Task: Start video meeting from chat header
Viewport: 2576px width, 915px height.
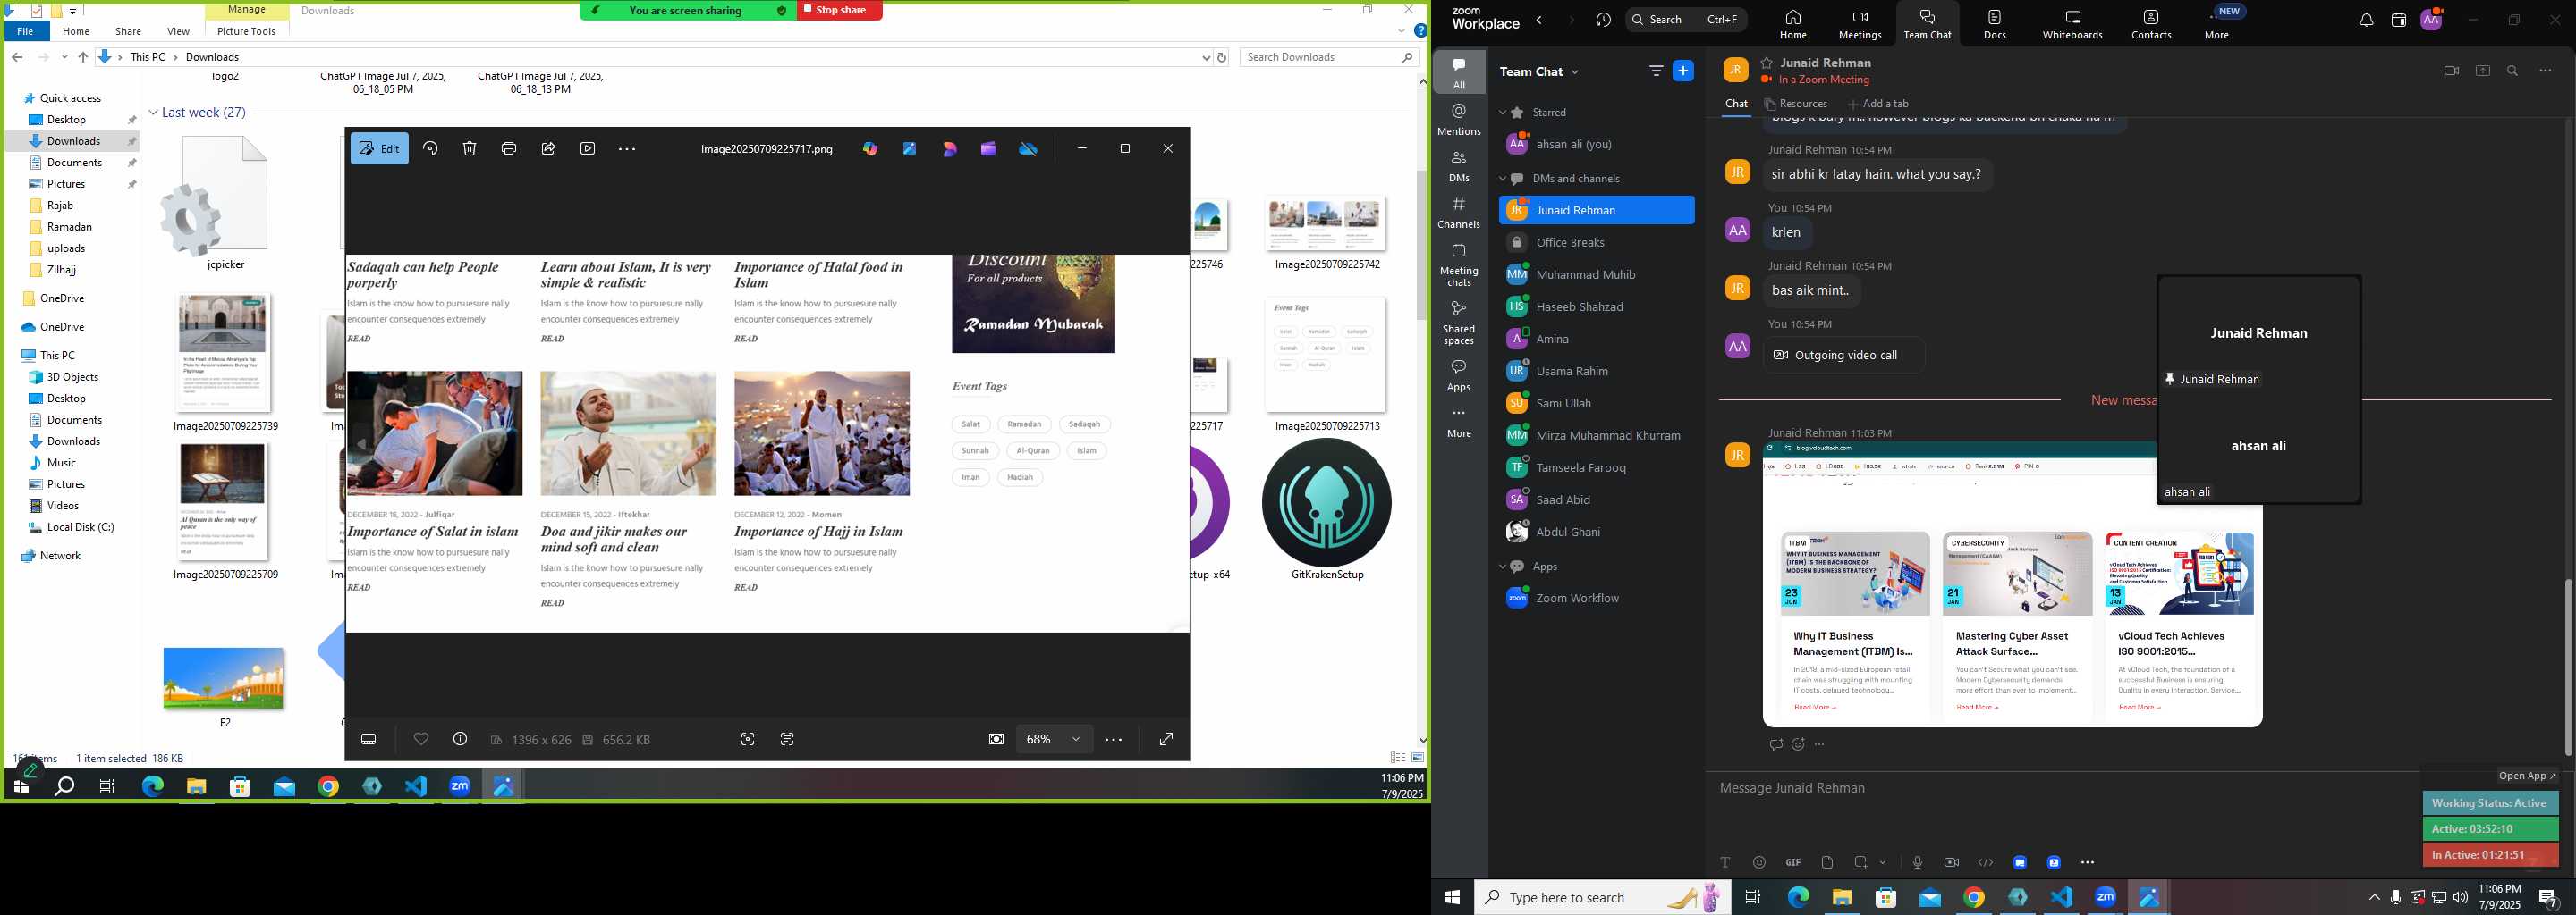Action: [x=2450, y=71]
